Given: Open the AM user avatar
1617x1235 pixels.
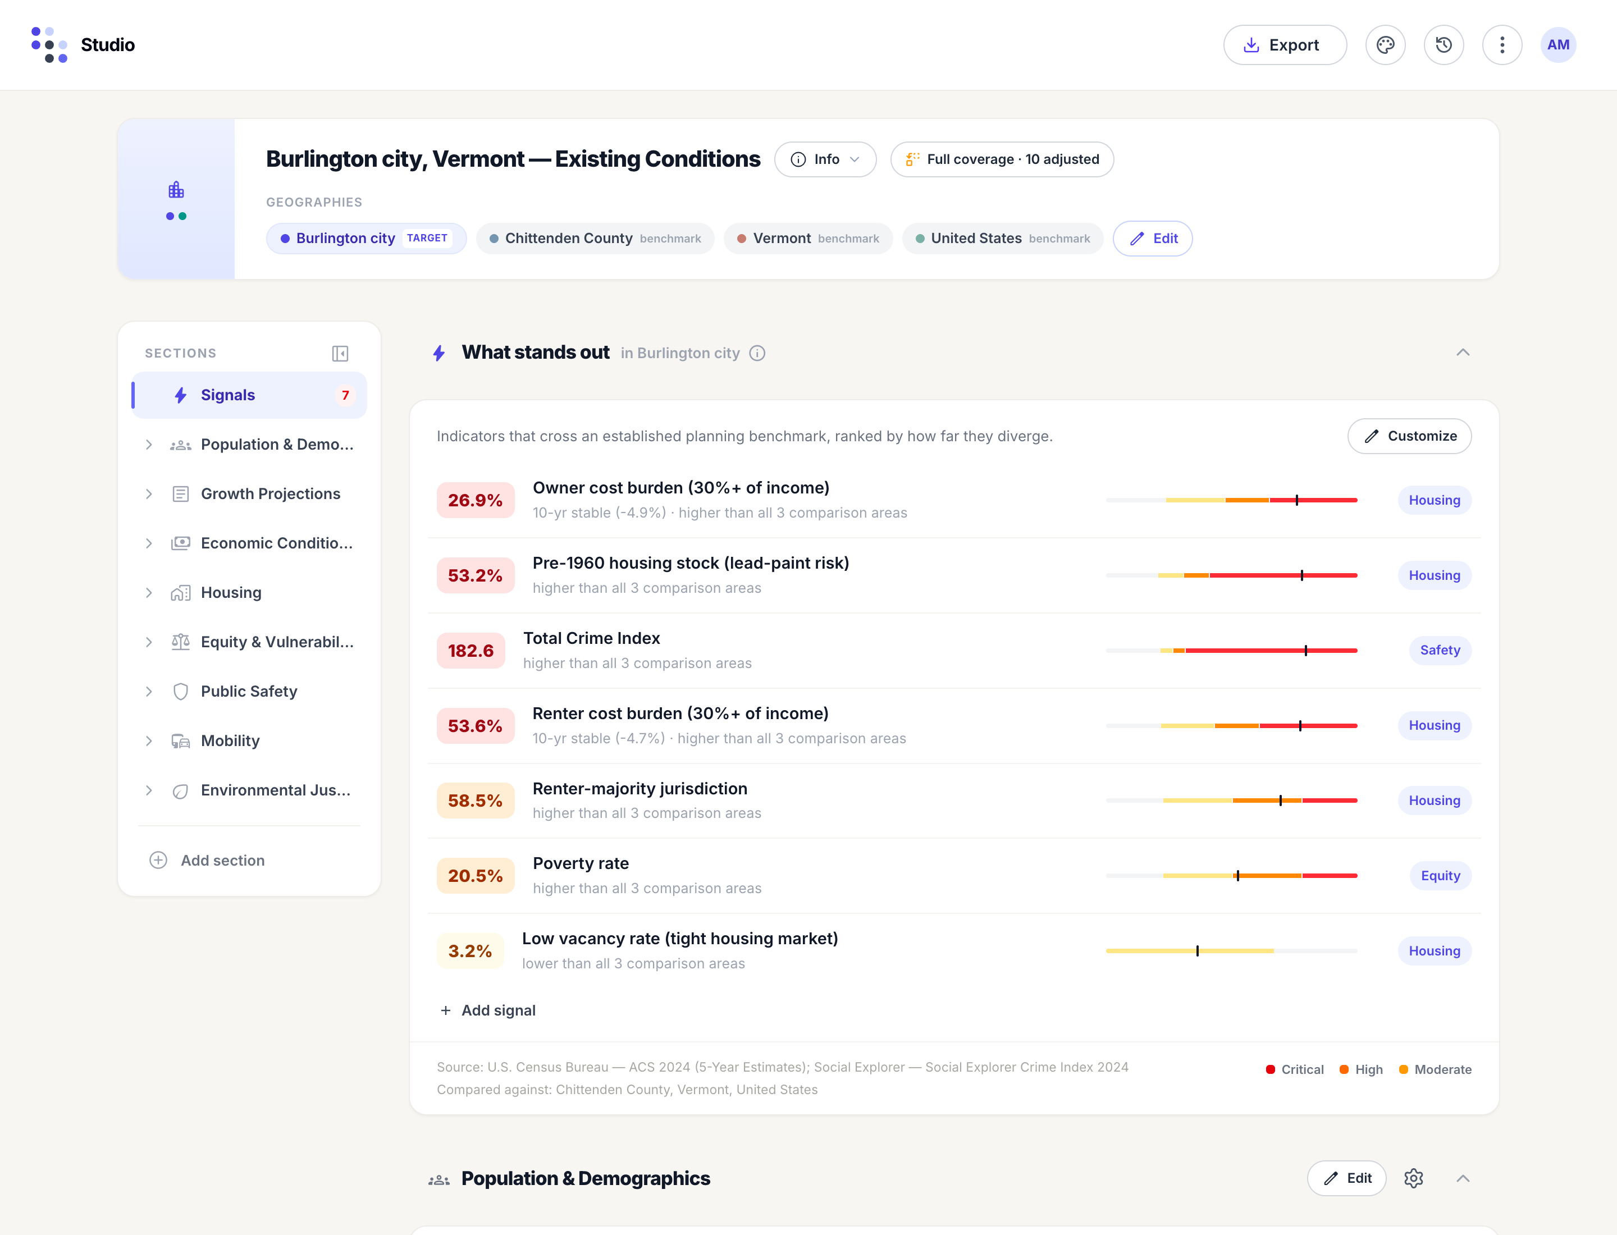Looking at the screenshot, I should (1558, 45).
